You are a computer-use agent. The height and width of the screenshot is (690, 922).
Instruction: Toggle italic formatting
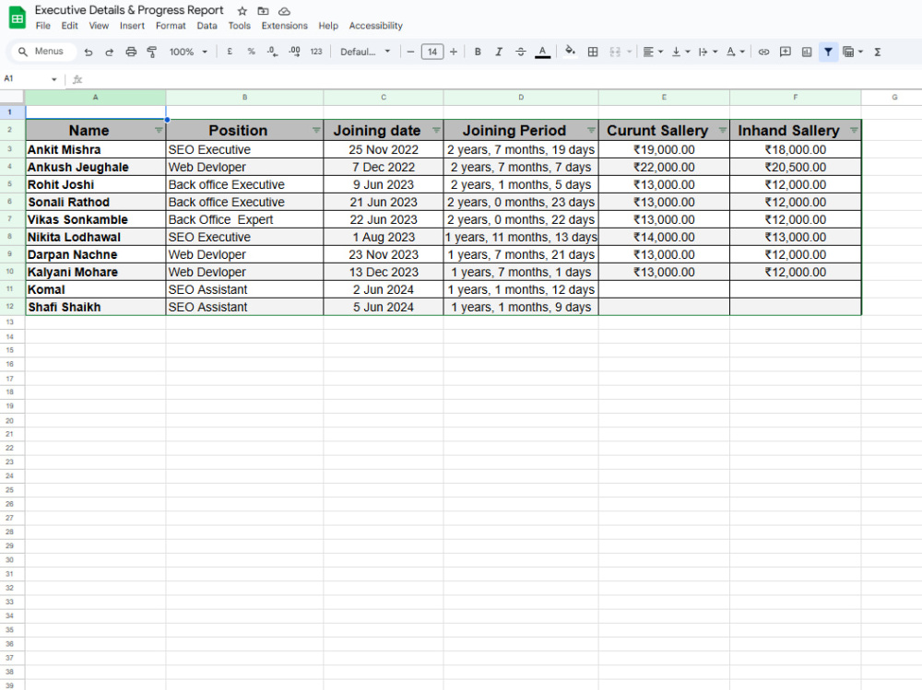499,52
